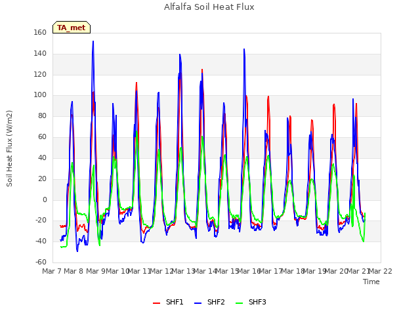Click the chart title Alfalfa Soil Heat Flux
Image resolution: width=420 pixels, height=315 pixels.
tap(209, 7)
